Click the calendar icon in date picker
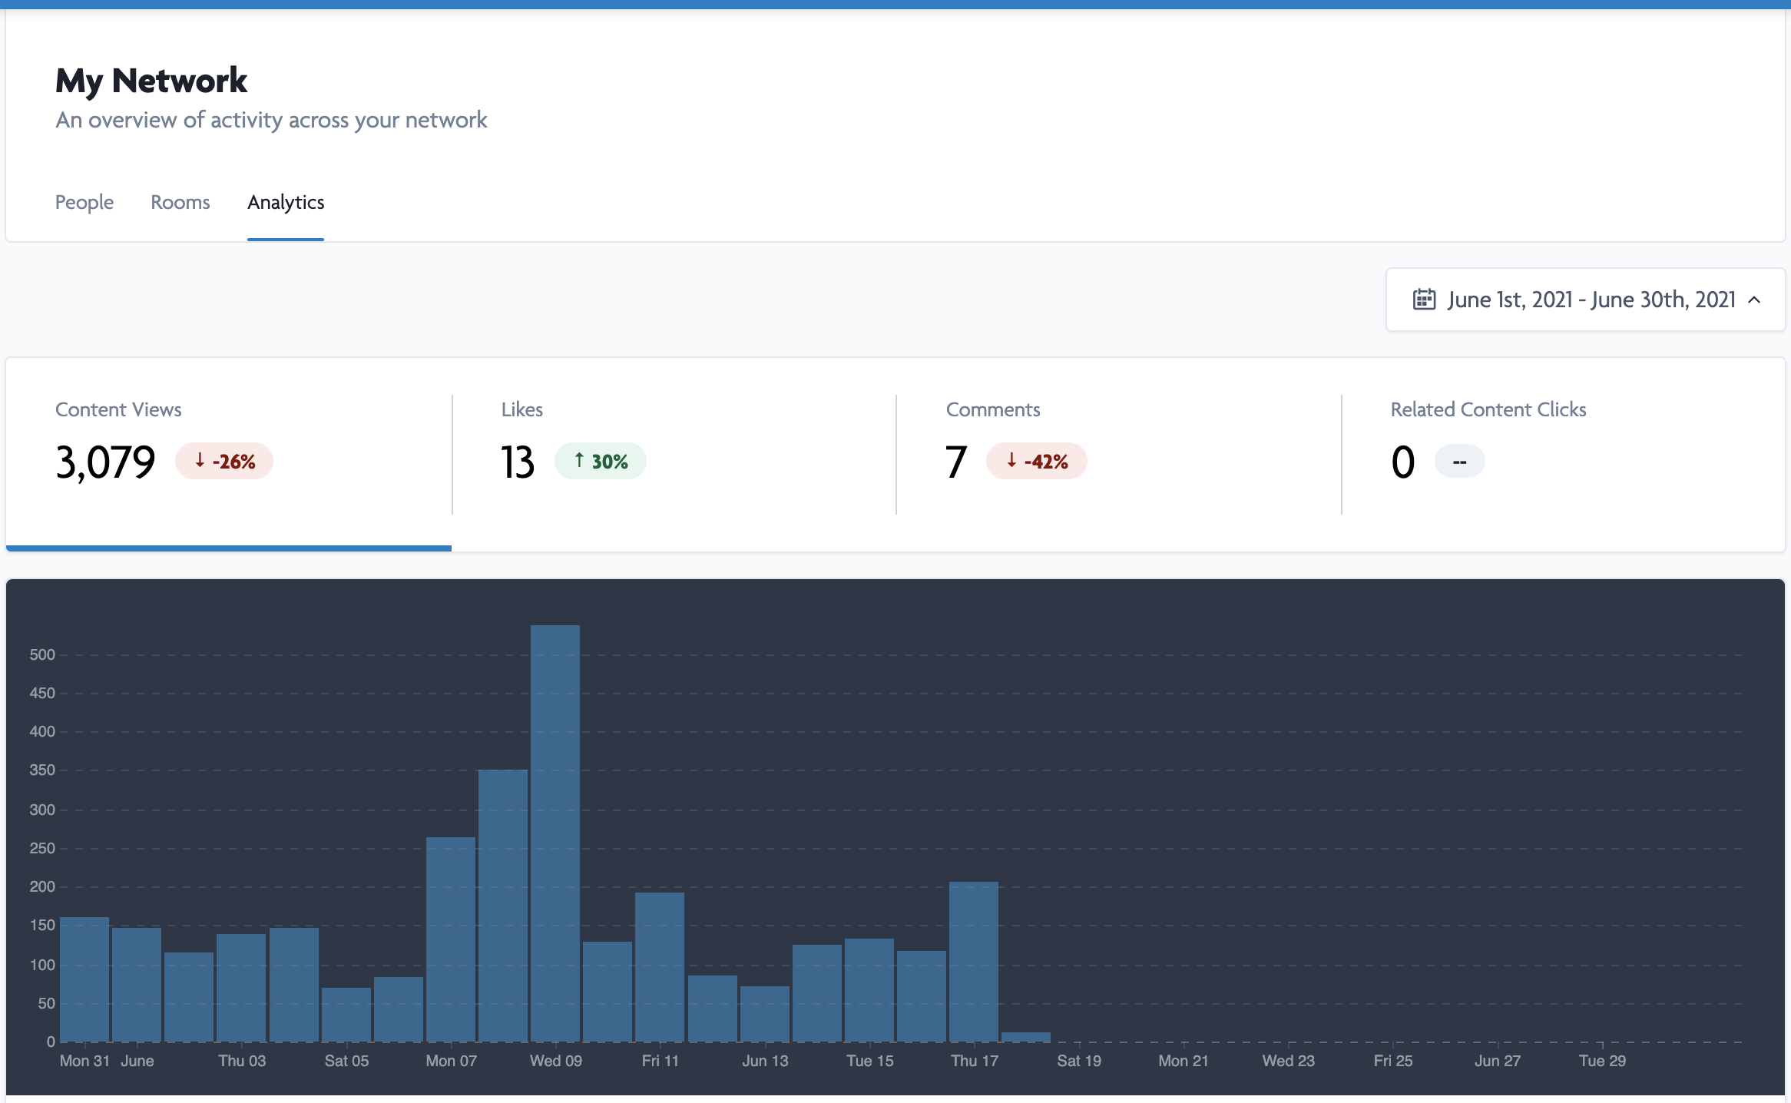The image size is (1791, 1103). click(1424, 300)
